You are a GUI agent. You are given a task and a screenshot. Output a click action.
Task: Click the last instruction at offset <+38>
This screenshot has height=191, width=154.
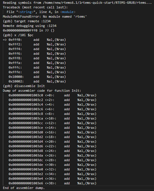click(x=52, y=183)
